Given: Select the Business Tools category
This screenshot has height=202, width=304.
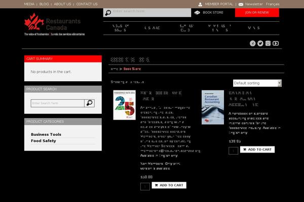Looking at the screenshot, I should [x=46, y=134].
